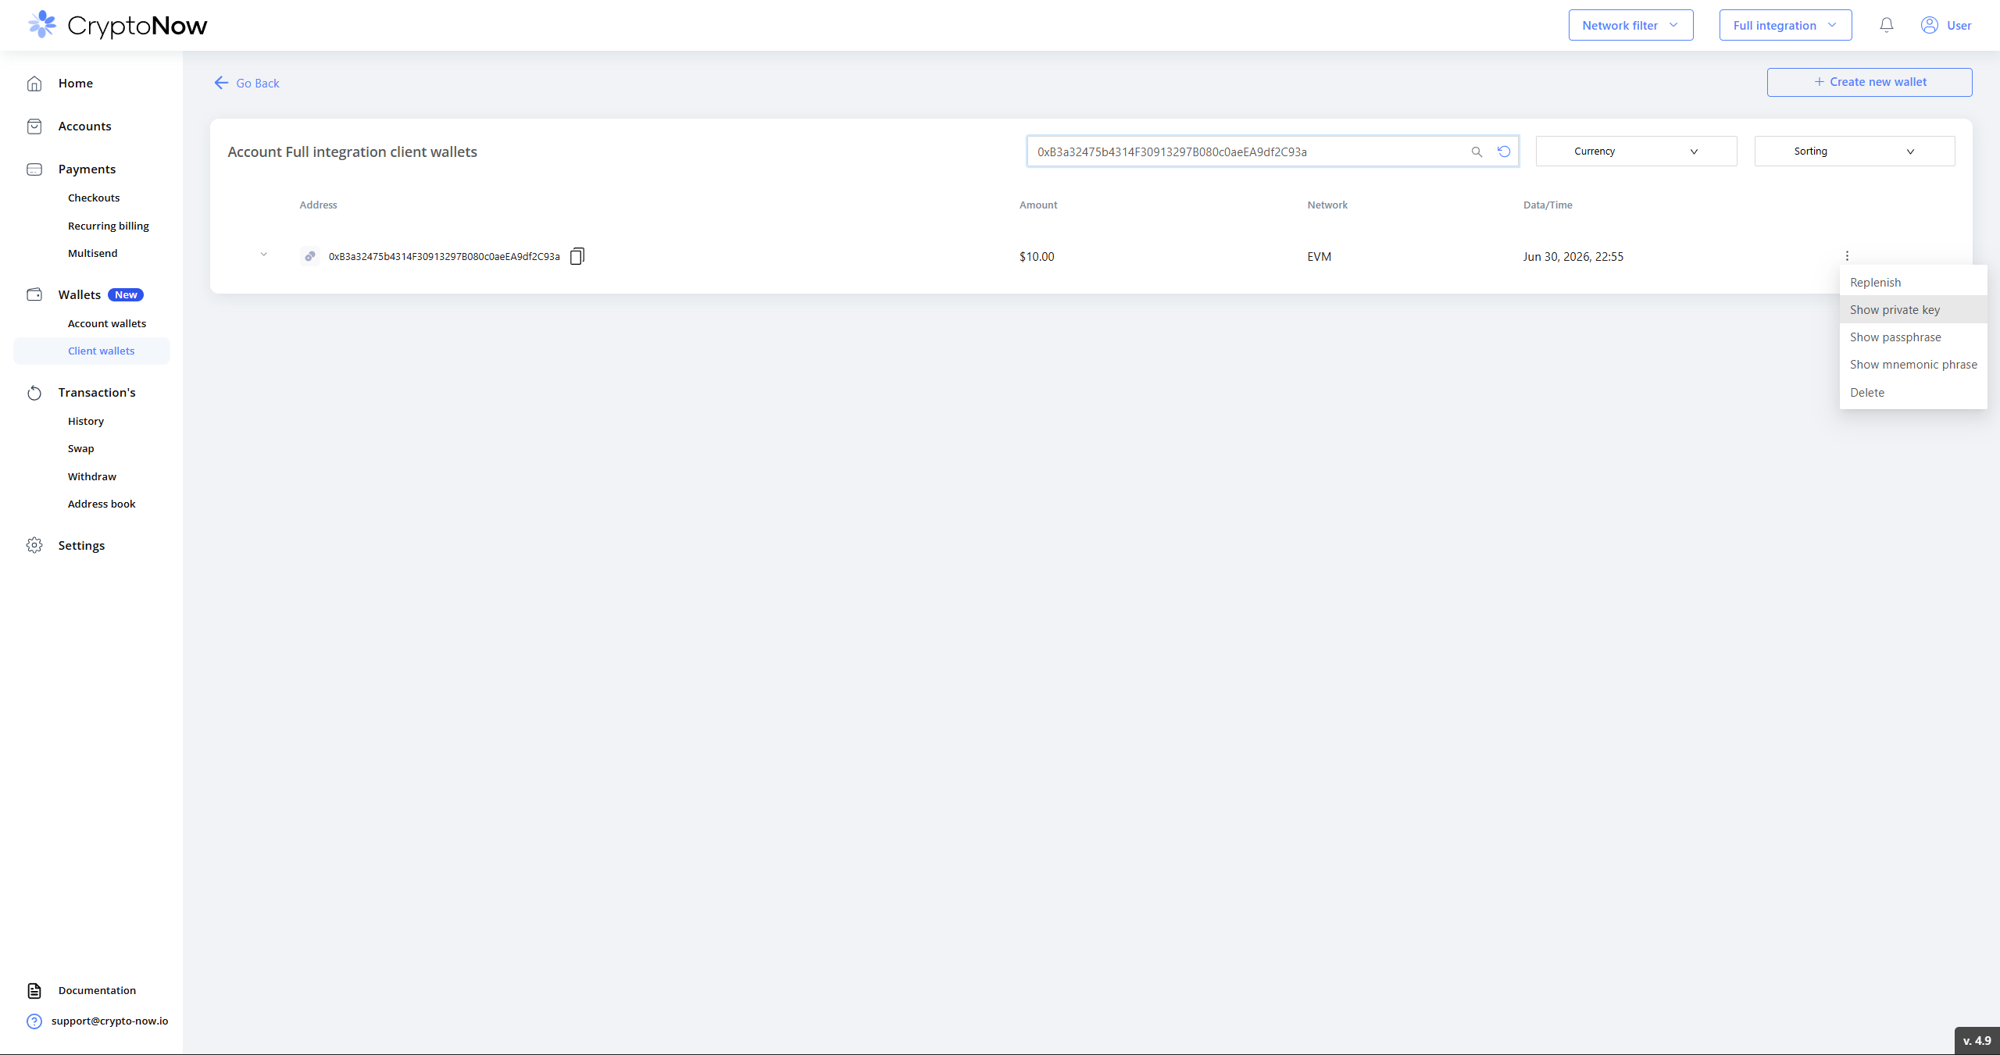Open Home from sidebar
The image size is (2000, 1055).
(x=76, y=84)
